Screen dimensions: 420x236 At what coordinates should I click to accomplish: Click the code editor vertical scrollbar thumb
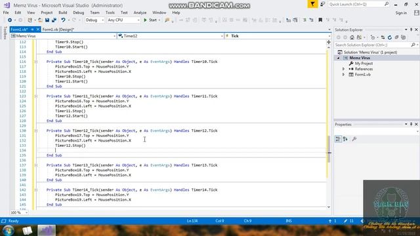click(x=329, y=149)
